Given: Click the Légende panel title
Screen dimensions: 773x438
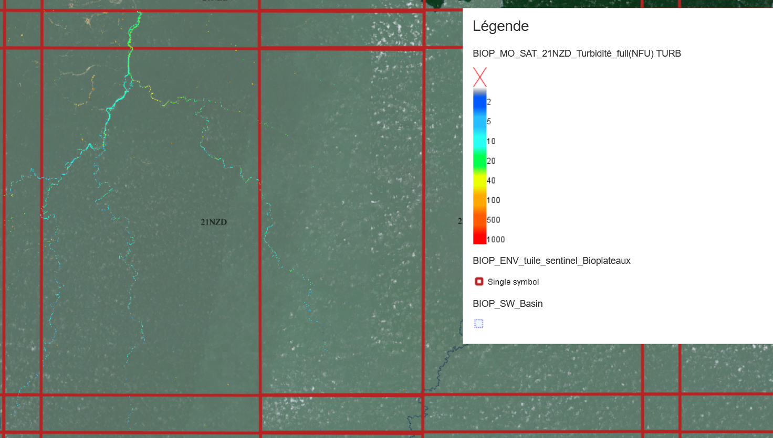Looking at the screenshot, I should 500,26.
